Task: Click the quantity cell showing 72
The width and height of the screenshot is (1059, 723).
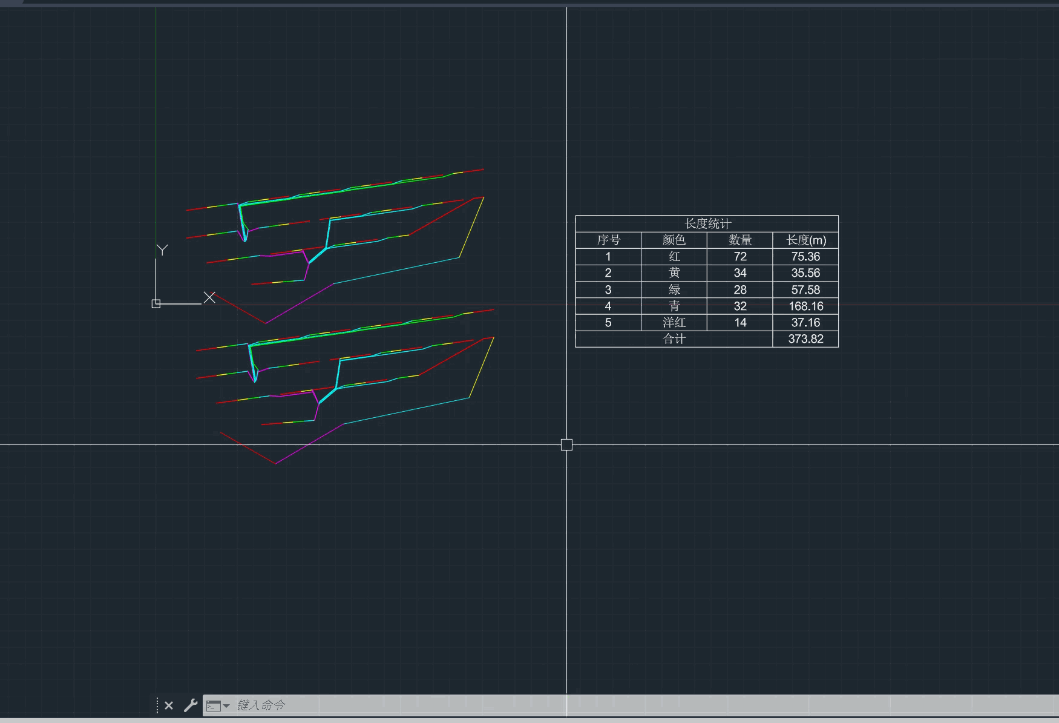Action: [x=739, y=257]
